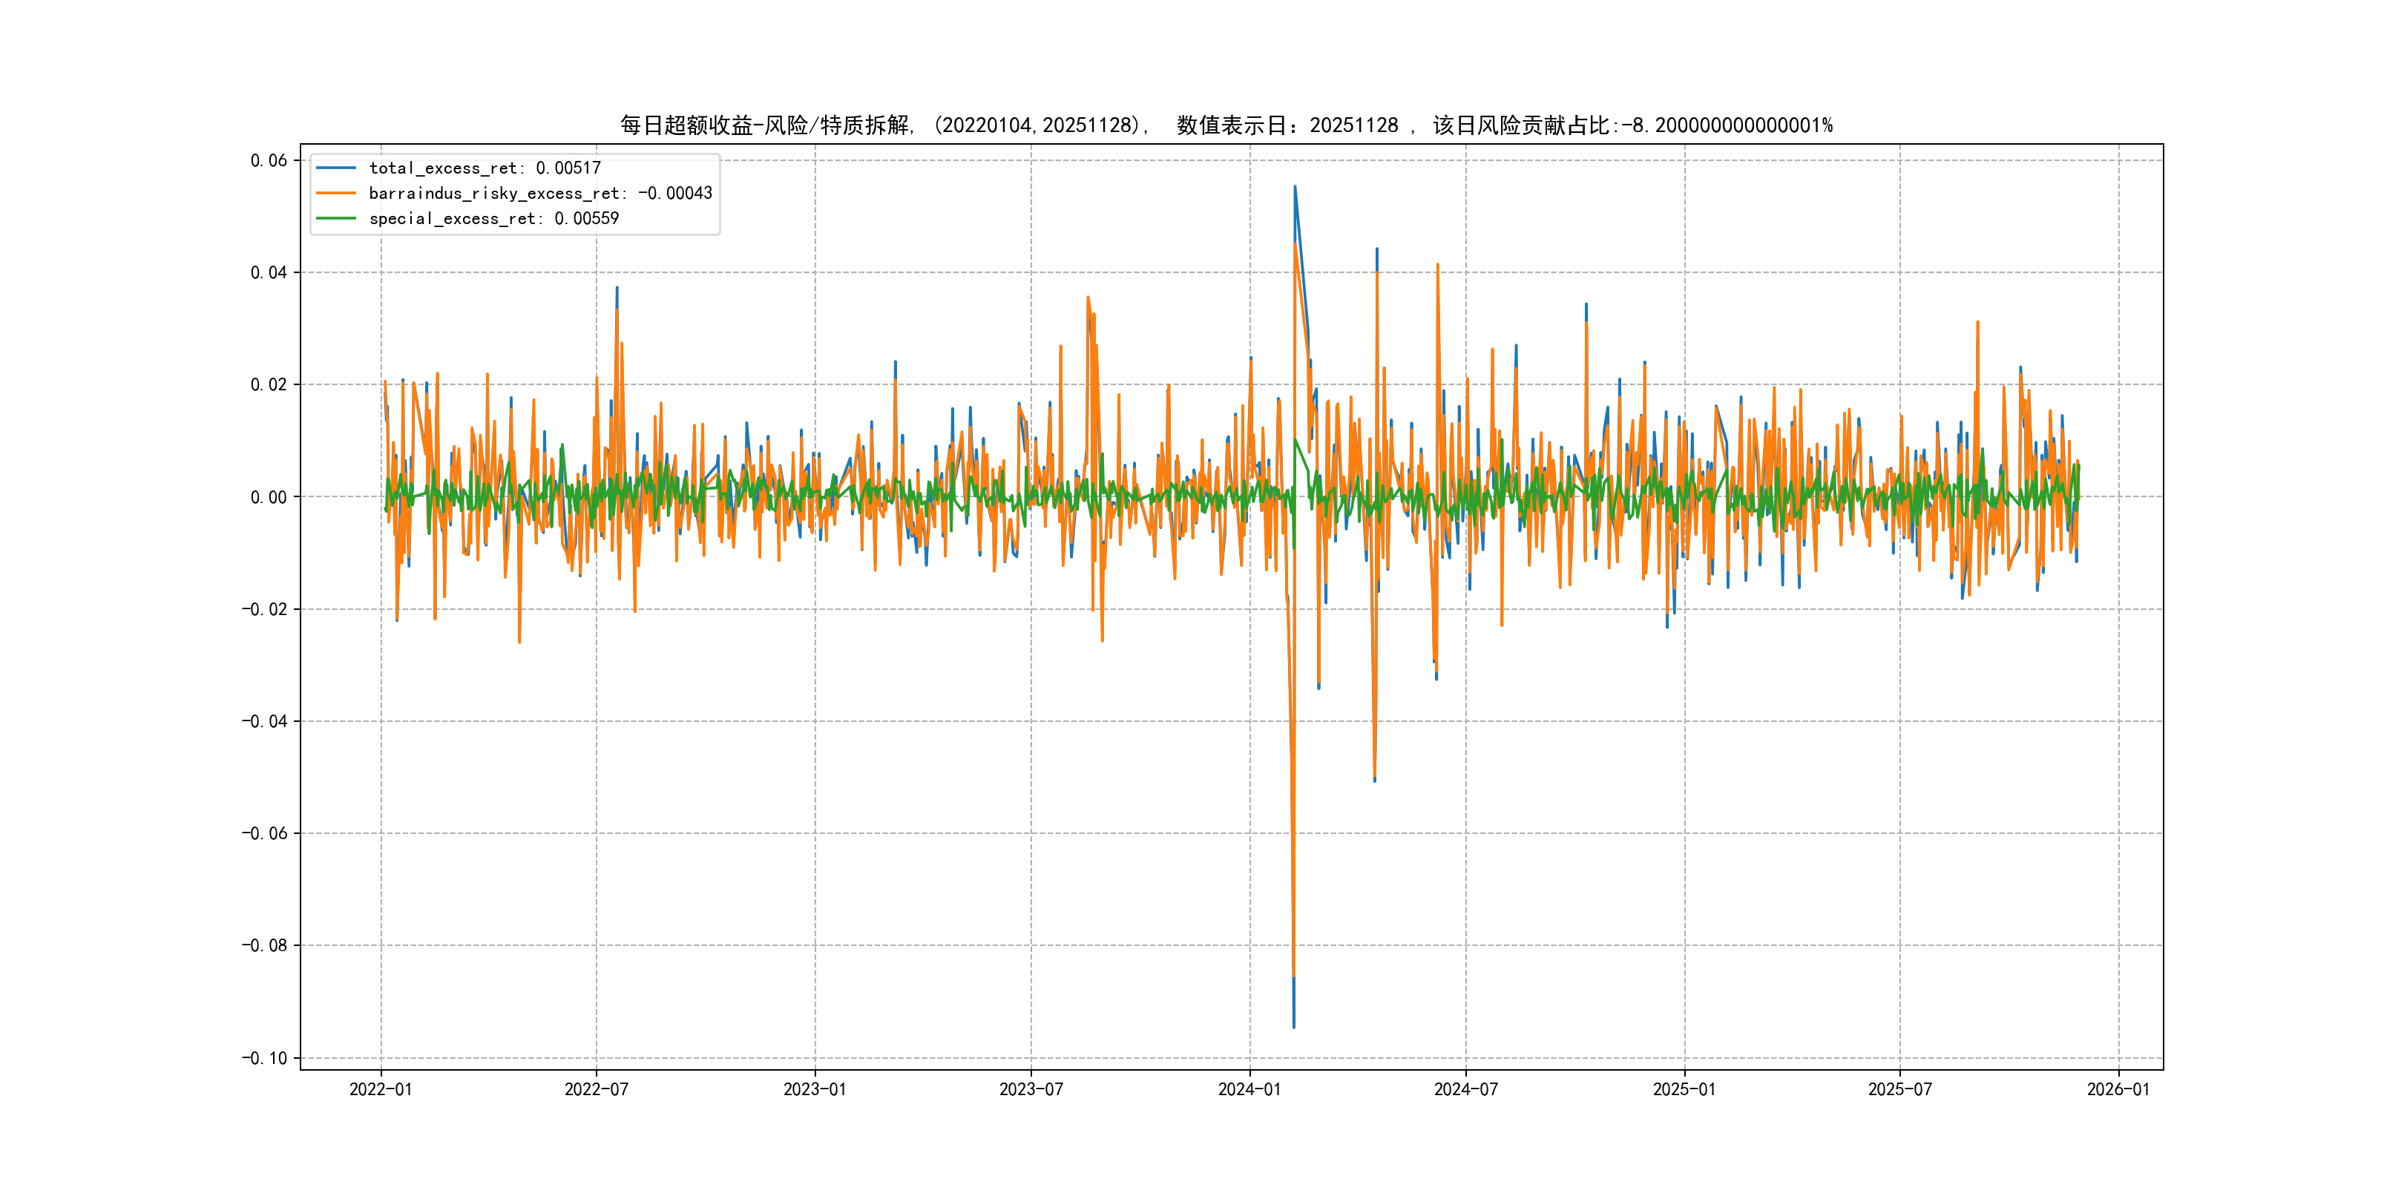Click the 2024-07 x-axis tick label
The height and width of the screenshot is (1202, 2404).
pos(1466,1089)
